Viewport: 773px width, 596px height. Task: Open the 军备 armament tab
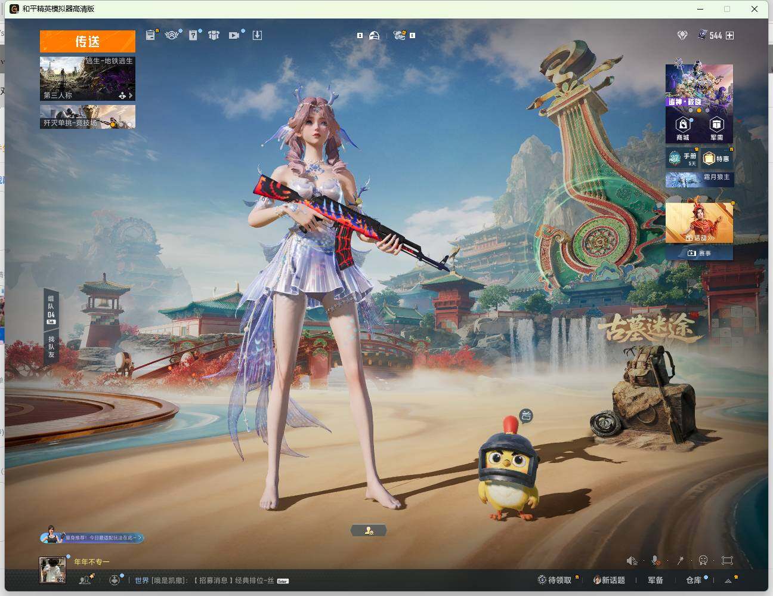coord(655,580)
